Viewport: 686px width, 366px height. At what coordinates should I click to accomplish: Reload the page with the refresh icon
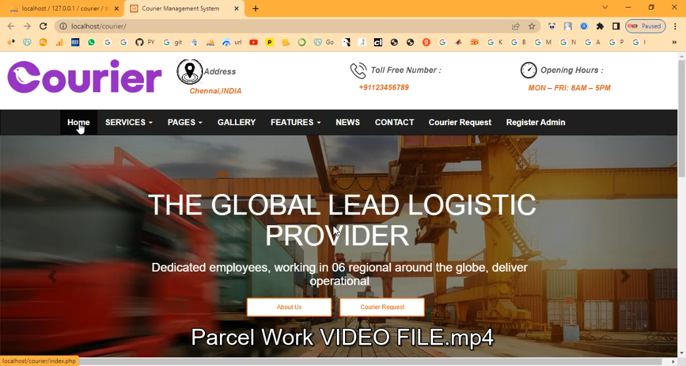(43, 26)
